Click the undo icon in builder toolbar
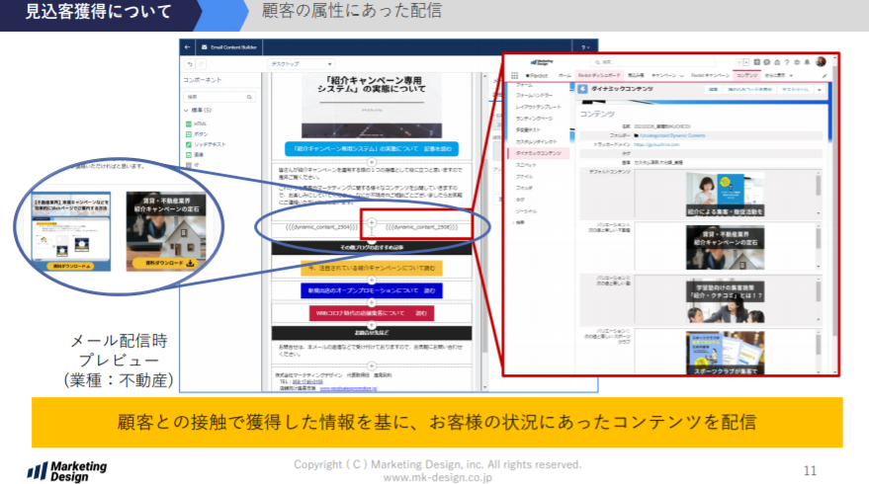 tap(188, 63)
